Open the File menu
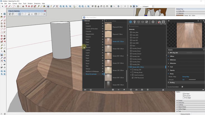 tap(2, 3)
